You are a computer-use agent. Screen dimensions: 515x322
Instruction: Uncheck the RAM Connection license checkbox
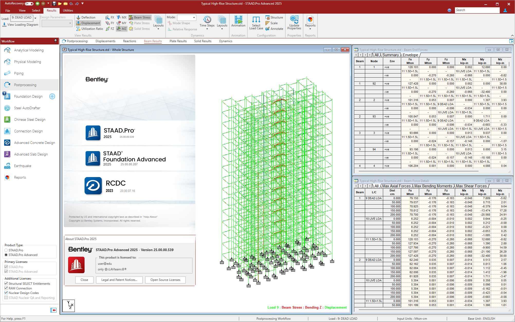(x=6, y=288)
